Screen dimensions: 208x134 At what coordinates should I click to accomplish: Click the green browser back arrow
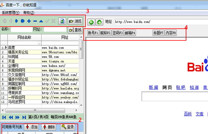(x=91, y=22)
